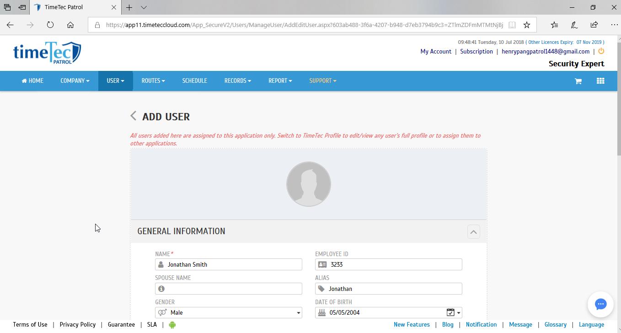Click the Subscription link

tap(476, 52)
